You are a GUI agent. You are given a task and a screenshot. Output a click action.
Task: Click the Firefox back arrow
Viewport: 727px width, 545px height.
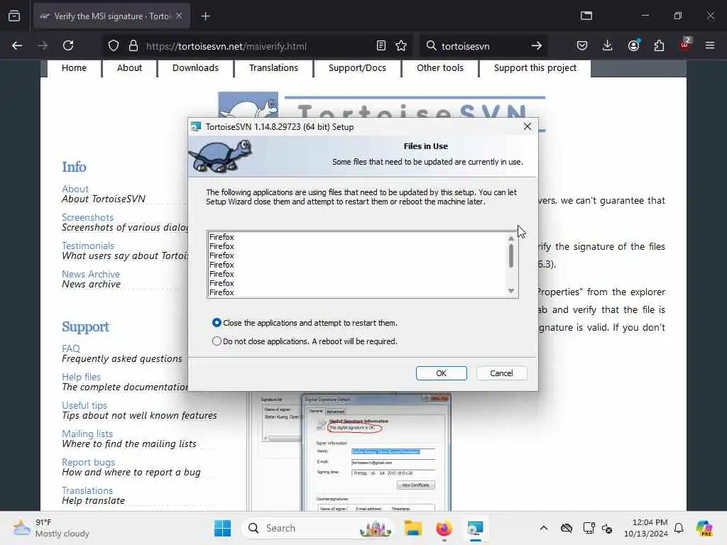click(x=17, y=45)
